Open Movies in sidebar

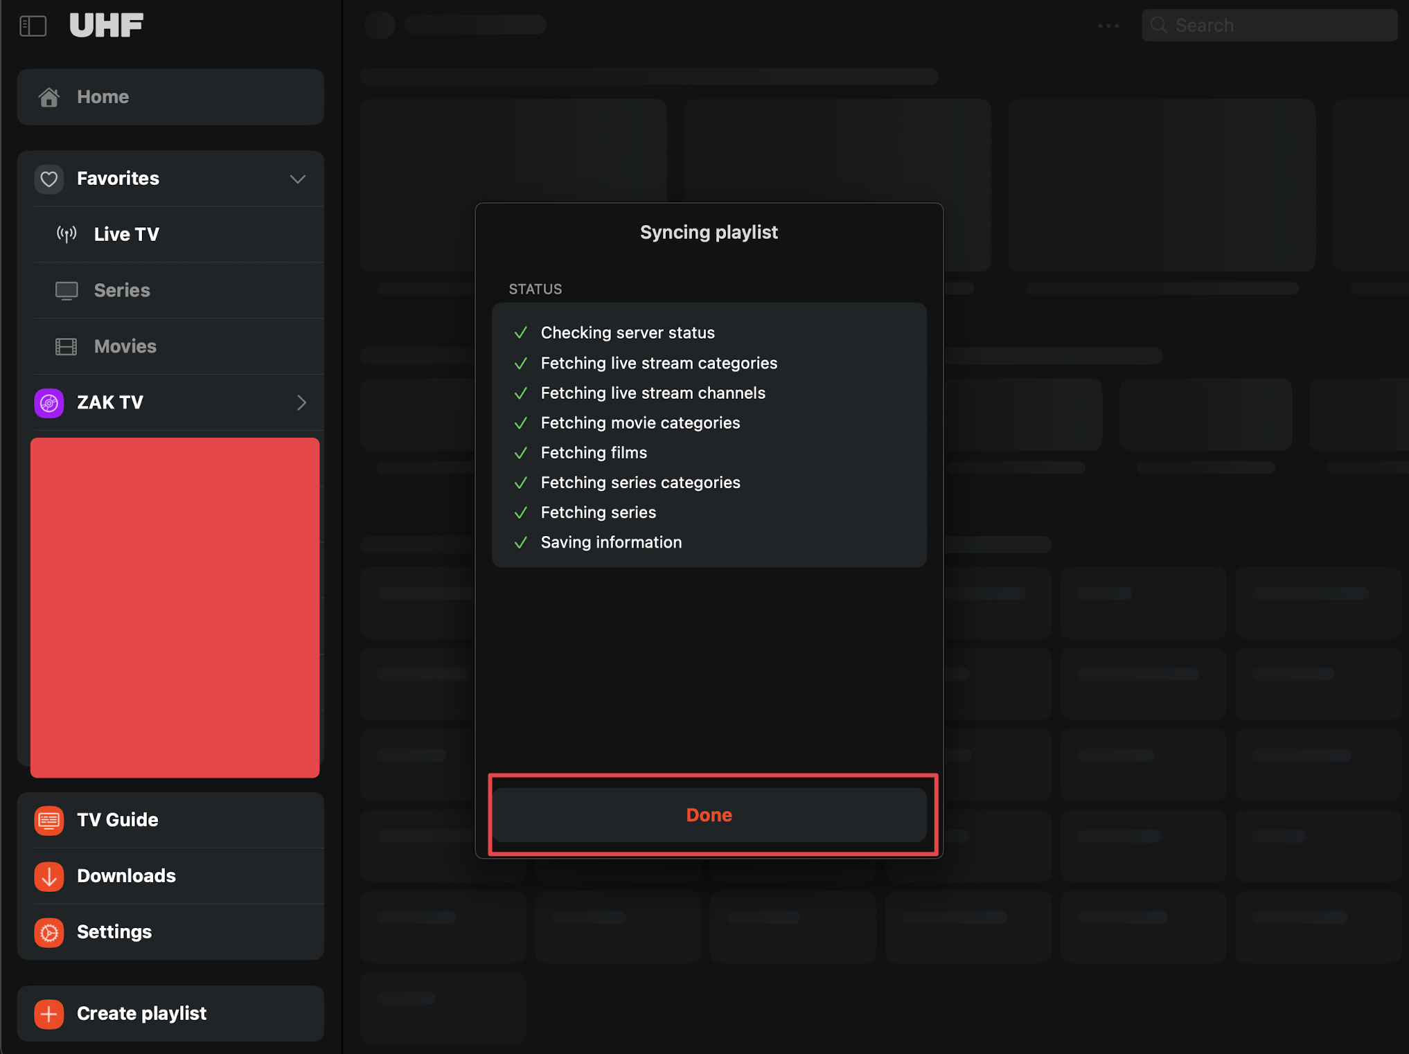[x=125, y=346]
